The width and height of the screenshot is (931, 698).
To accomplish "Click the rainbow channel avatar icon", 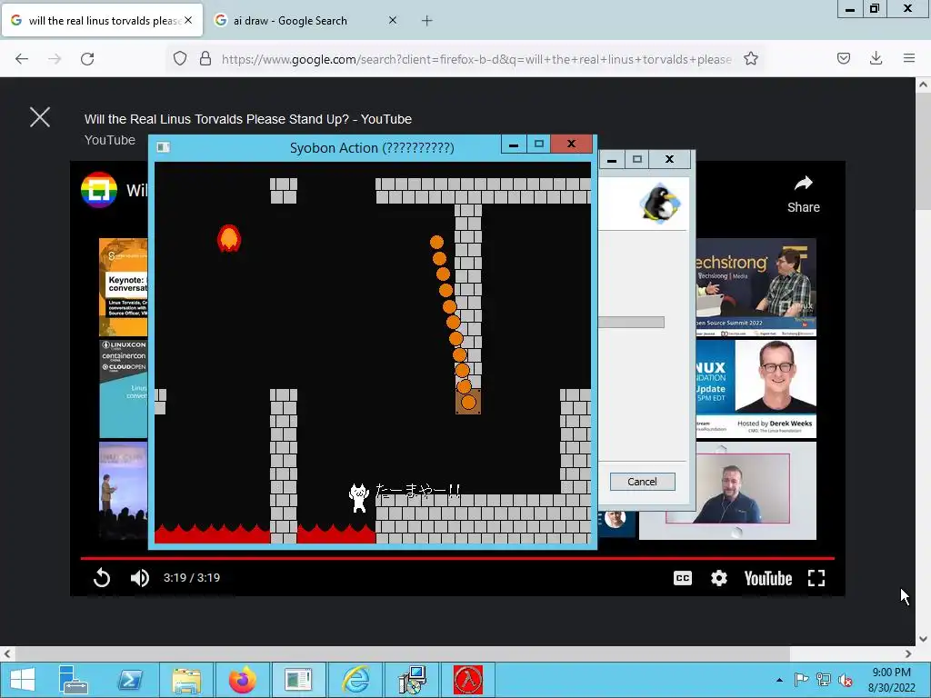I will 98,190.
